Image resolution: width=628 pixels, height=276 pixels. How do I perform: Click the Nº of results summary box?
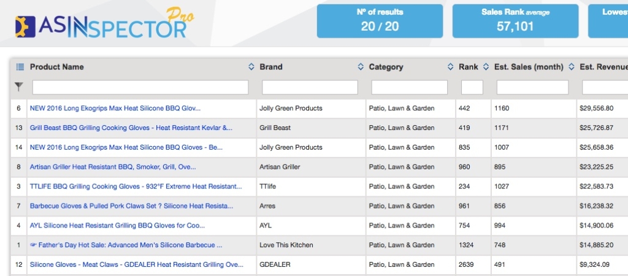click(x=380, y=21)
